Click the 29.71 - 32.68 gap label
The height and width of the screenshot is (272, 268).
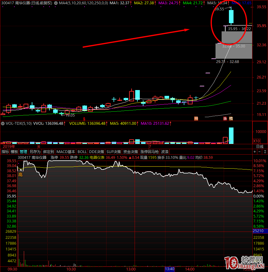pos(227,62)
